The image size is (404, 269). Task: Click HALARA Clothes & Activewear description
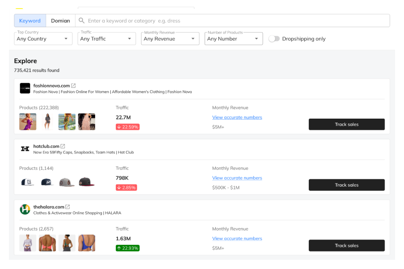click(x=77, y=213)
